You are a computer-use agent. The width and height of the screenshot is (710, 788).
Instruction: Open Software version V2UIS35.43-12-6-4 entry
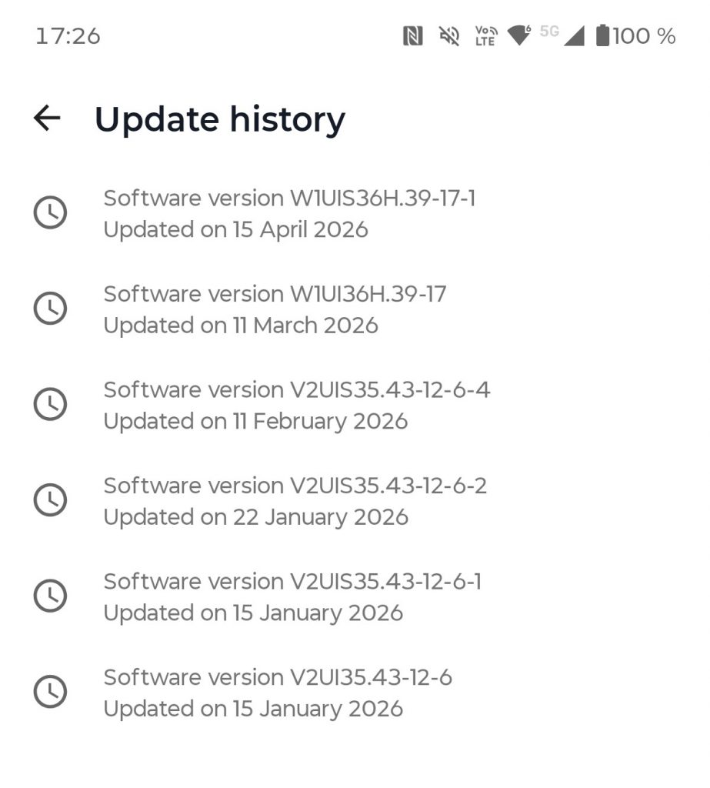coord(296,405)
